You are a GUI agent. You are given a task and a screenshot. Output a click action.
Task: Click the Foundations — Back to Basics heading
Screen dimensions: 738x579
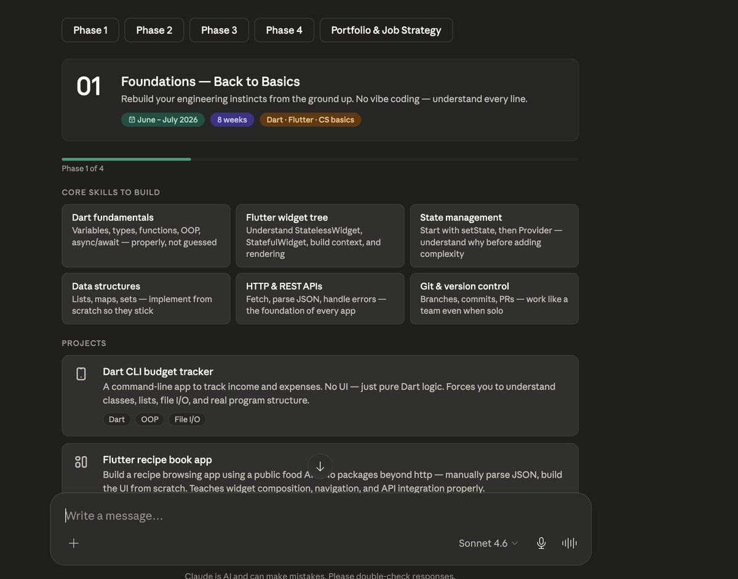coord(210,82)
